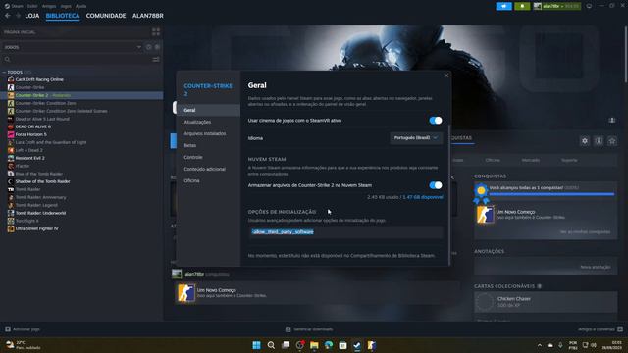Click Adicionar jogo at bottom left

click(23, 329)
